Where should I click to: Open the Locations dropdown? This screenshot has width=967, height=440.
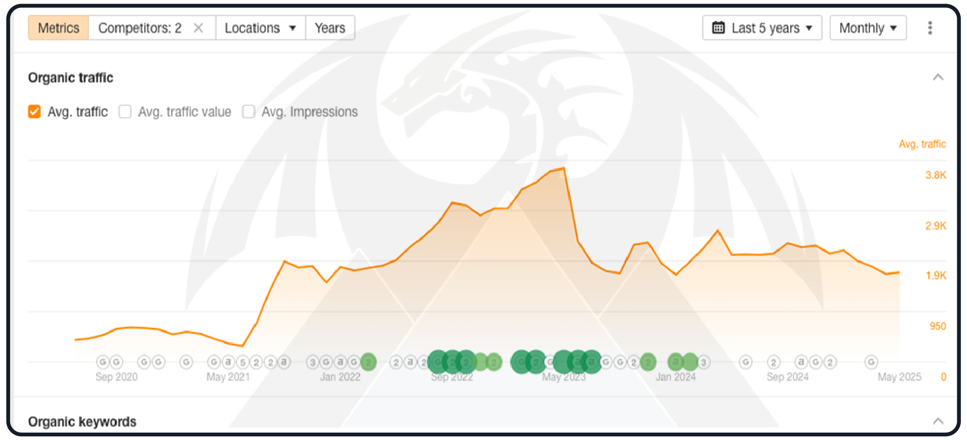260,28
